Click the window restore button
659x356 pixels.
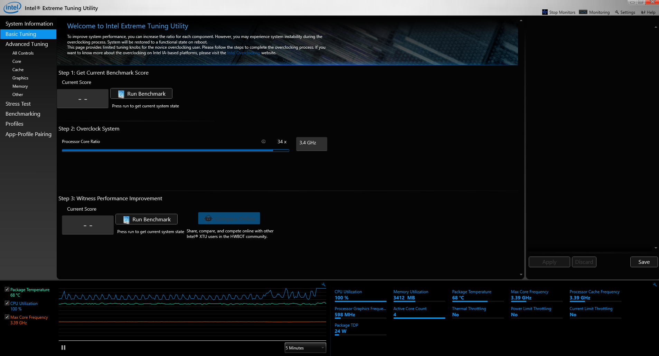pyautogui.click(x=640, y=2)
